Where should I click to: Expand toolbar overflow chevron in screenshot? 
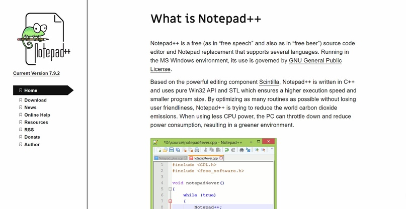pyautogui.click(x=272, y=149)
